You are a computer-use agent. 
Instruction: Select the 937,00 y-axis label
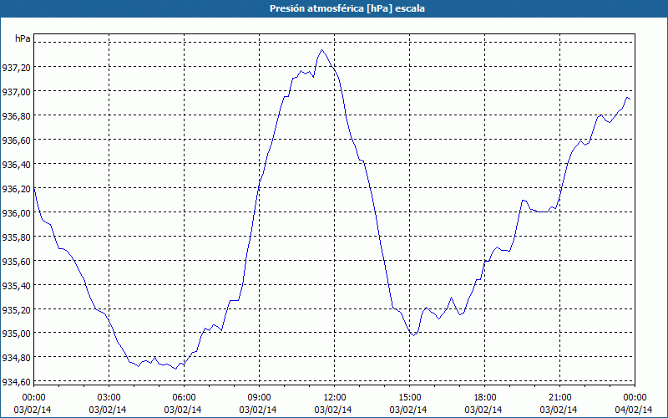[16, 91]
